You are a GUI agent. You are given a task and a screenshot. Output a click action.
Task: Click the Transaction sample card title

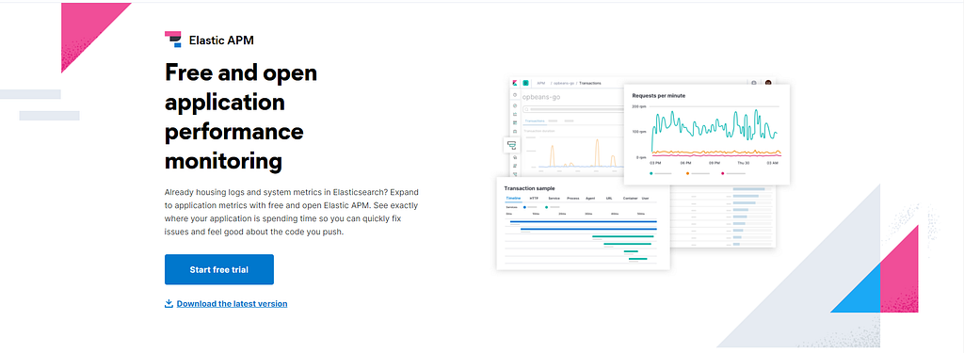[x=529, y=188]
